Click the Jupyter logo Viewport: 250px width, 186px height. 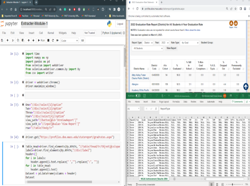[9, 24]
